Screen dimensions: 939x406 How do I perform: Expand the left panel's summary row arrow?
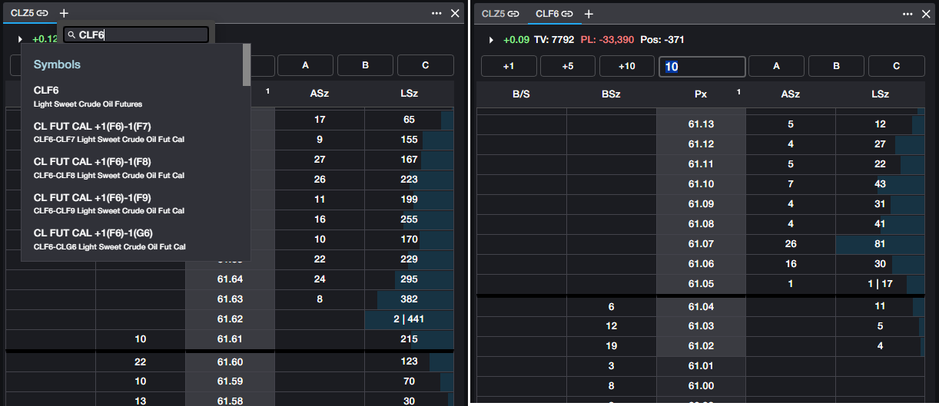(20, 39)
